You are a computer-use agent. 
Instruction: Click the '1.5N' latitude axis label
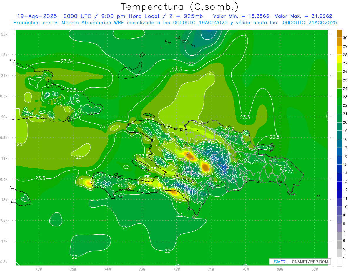4,55
